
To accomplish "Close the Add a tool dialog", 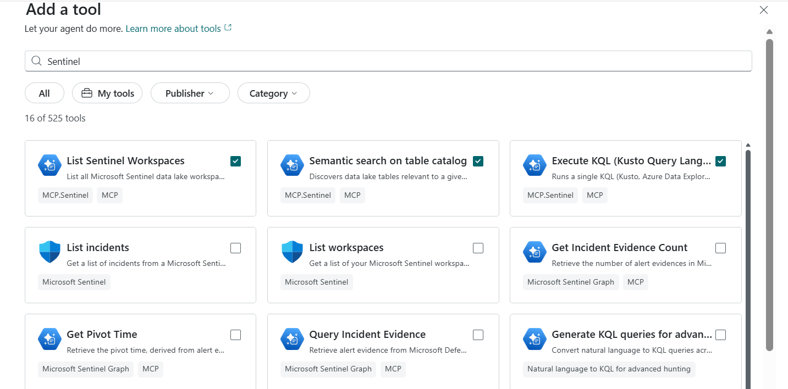I will coord(763,10).
